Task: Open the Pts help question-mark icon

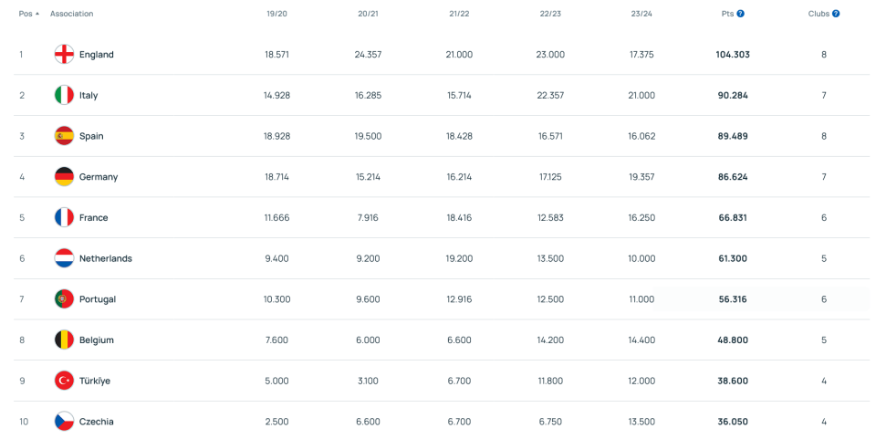Action: [741, 14]
